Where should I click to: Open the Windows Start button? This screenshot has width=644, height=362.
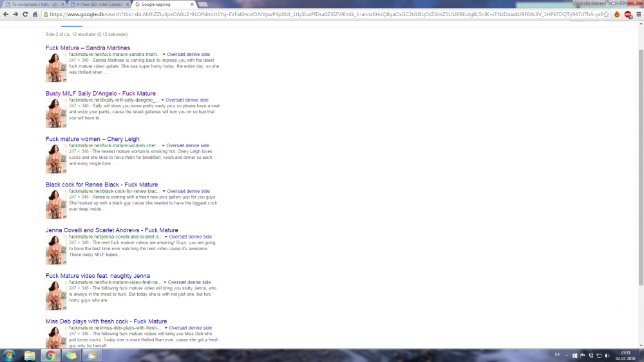point(8,356)
